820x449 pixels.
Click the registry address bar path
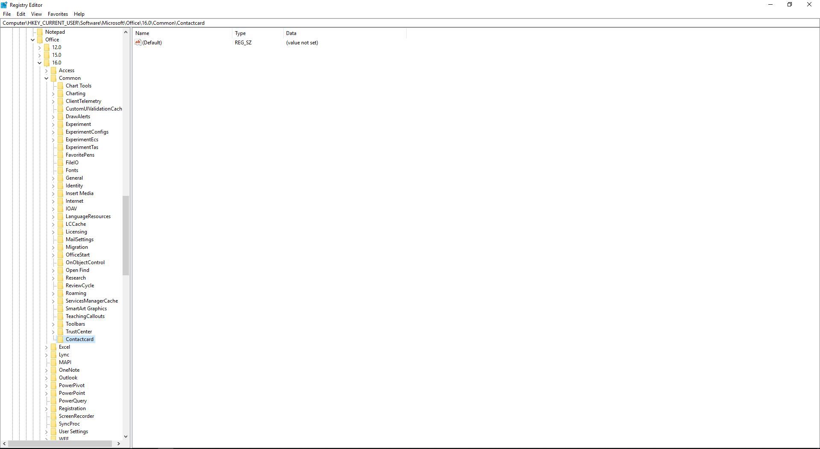coord(103,23)
